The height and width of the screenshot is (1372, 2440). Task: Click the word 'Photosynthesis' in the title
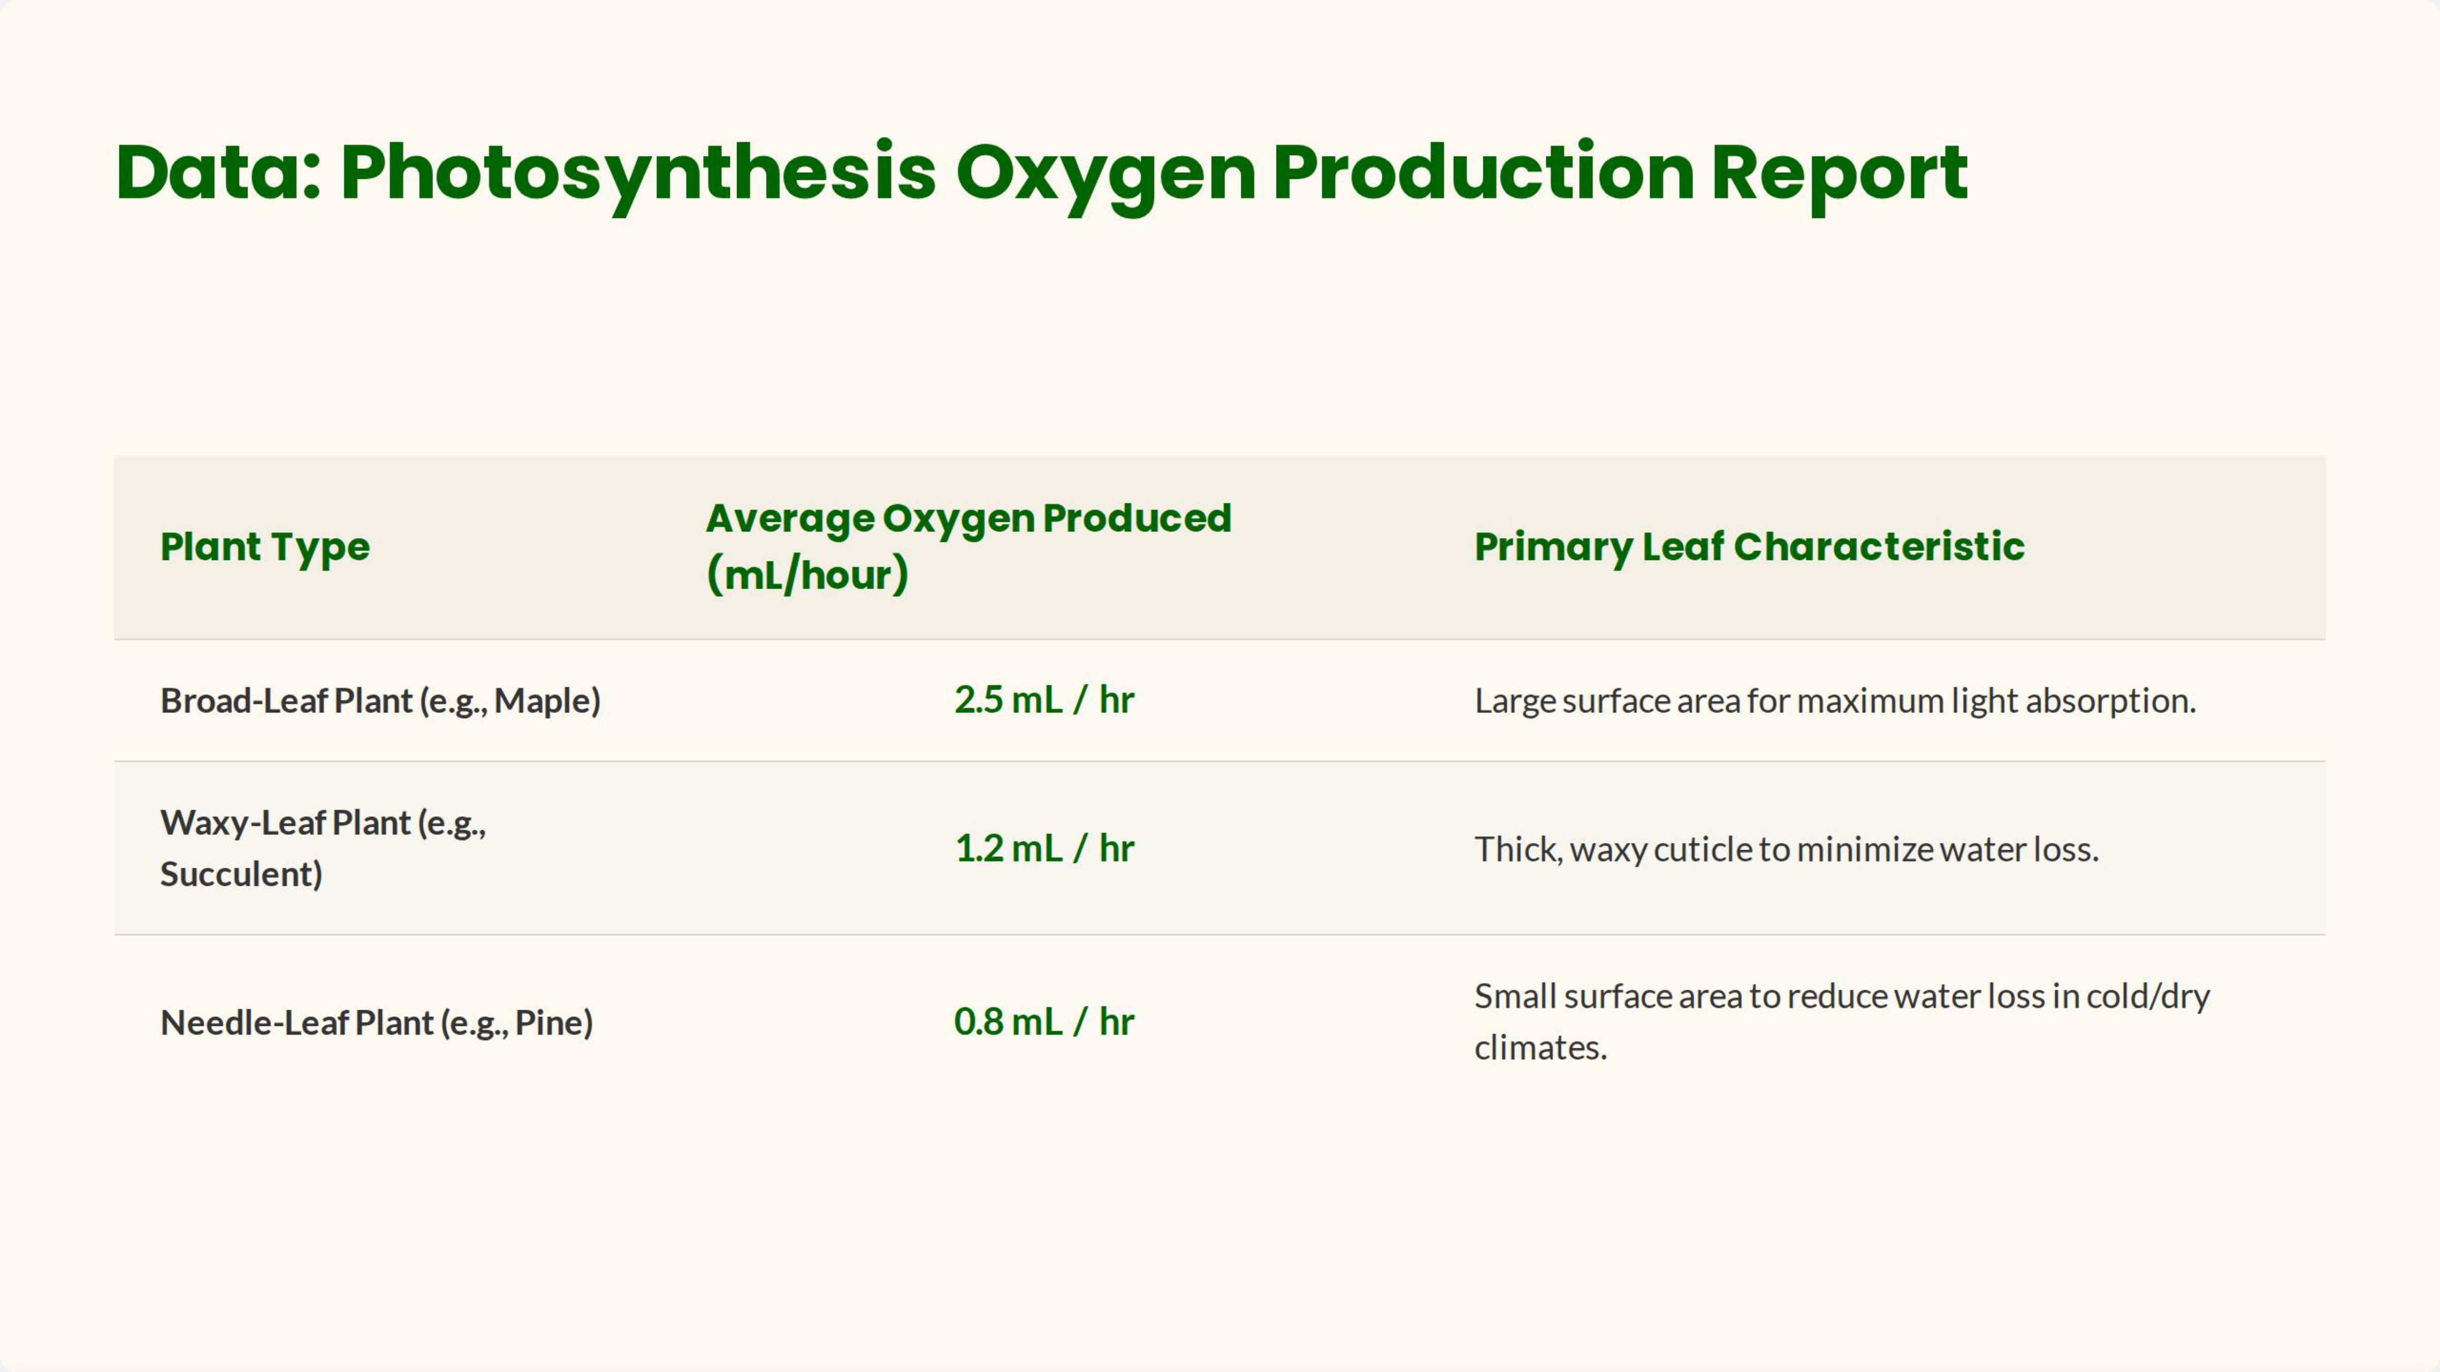click(637, 173)
